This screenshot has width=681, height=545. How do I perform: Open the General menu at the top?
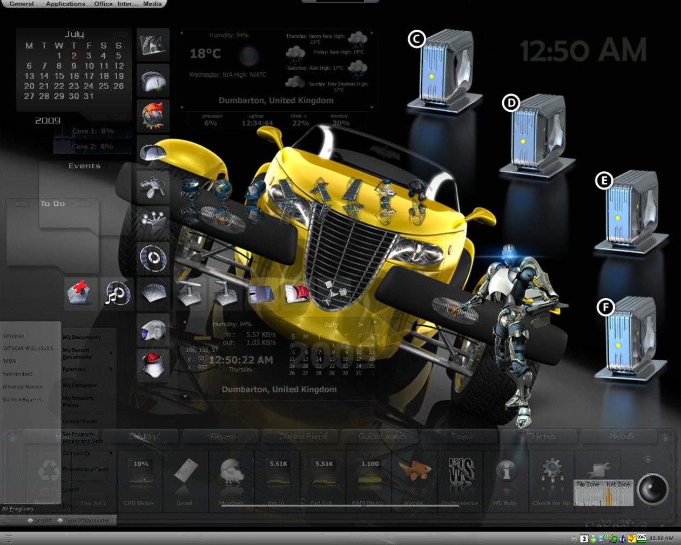(22, 4)
